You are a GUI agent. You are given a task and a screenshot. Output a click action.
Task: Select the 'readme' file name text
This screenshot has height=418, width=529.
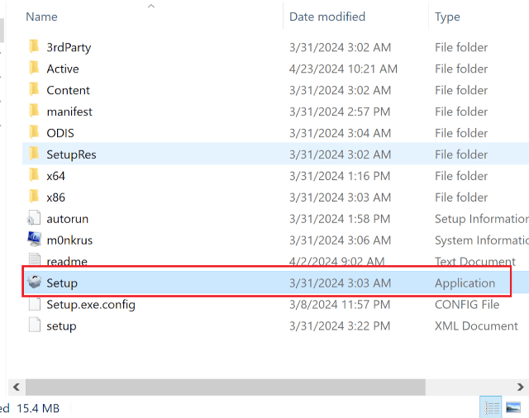[67, 261]
